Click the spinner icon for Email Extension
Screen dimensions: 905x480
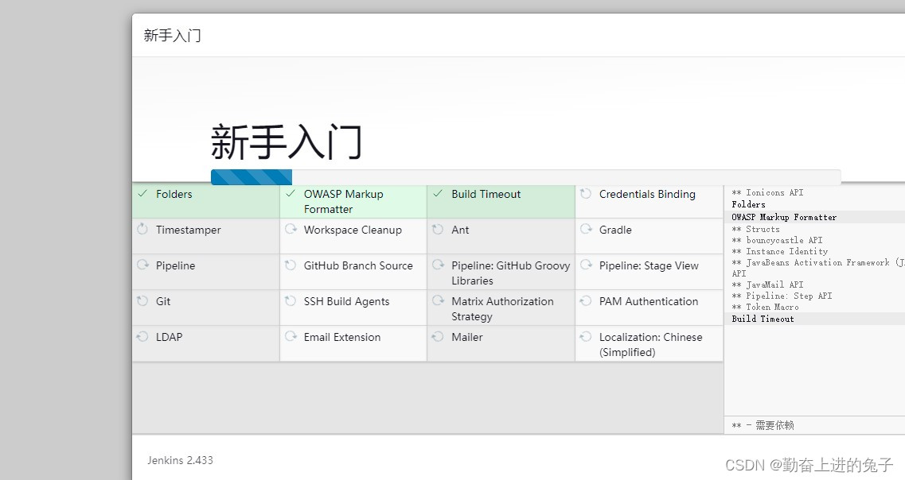click(x=291, y=336)
